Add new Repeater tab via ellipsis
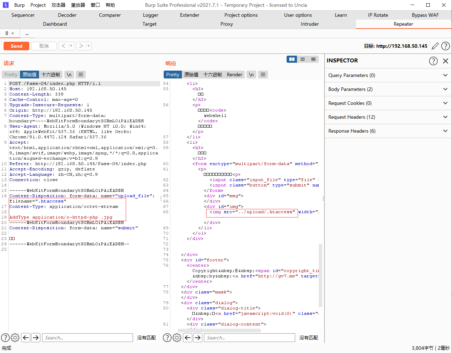This screenshot has width=452, height=353. point(27,34)
